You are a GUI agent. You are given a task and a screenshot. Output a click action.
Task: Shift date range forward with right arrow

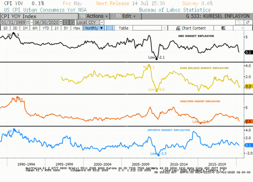[72, 22]
